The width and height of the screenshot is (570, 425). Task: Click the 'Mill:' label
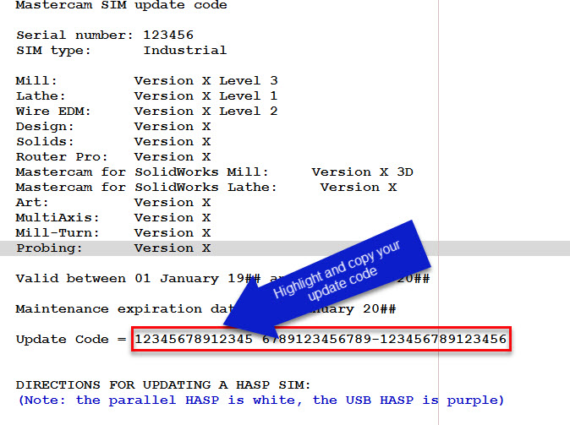tap(36, 80)
